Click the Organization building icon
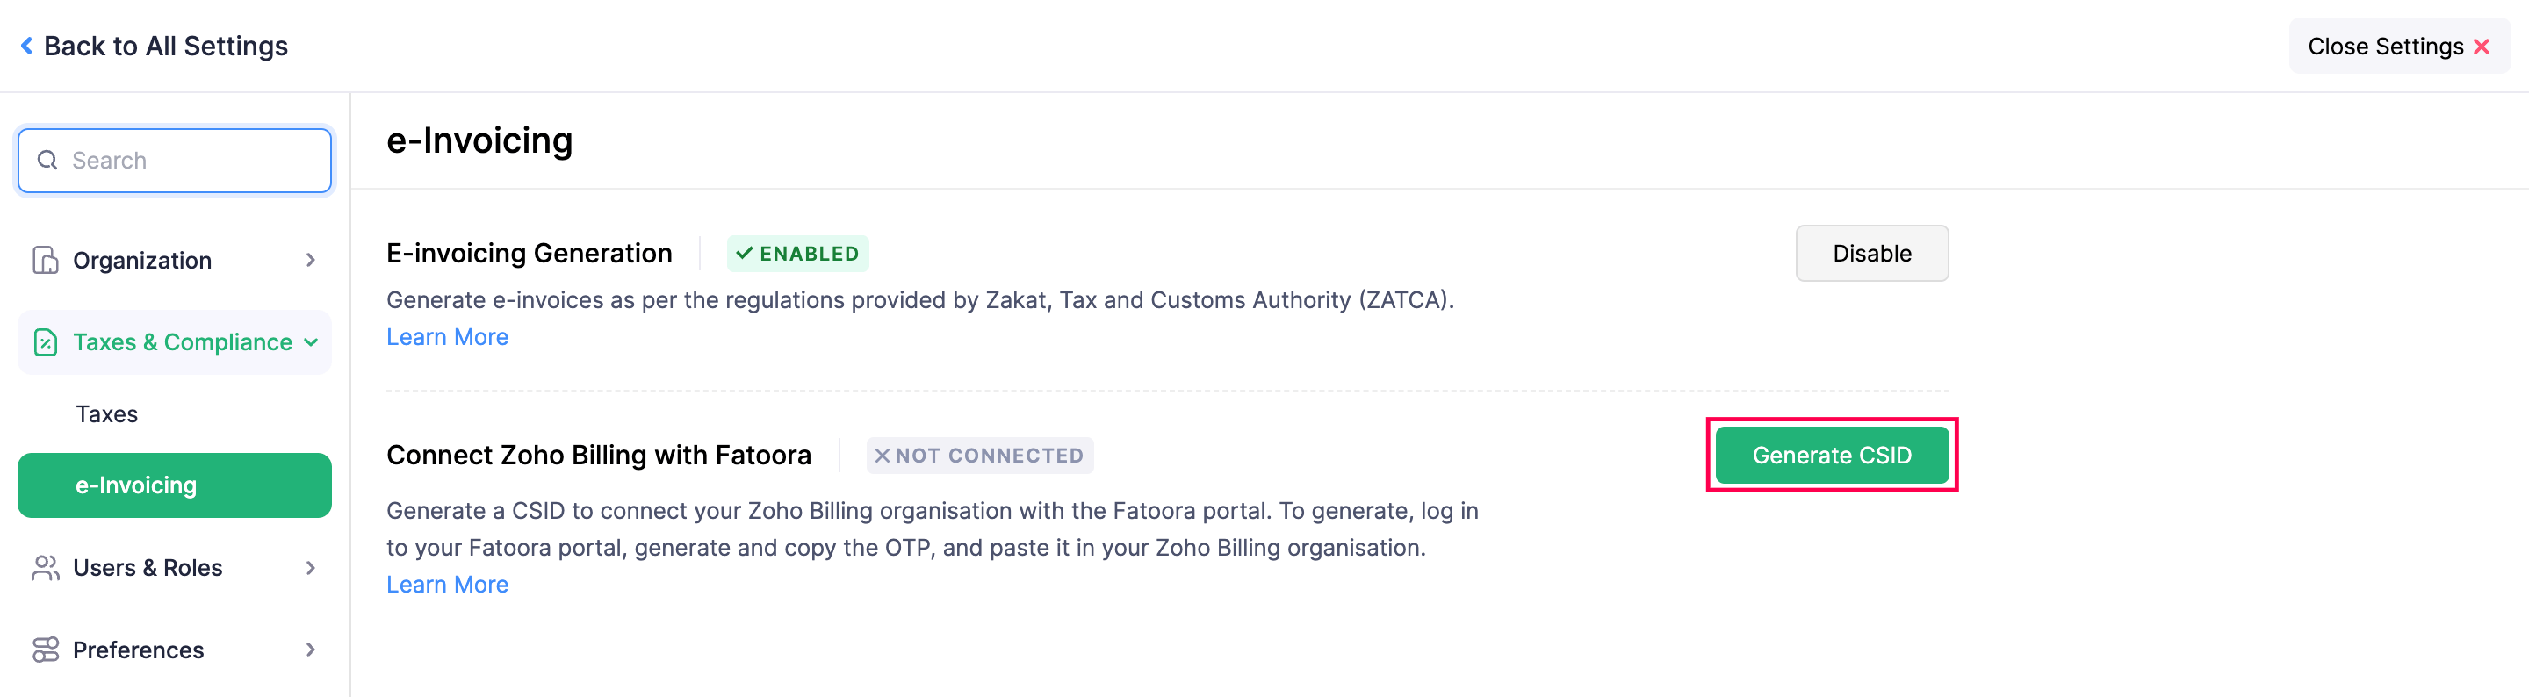 coord(45,260)
